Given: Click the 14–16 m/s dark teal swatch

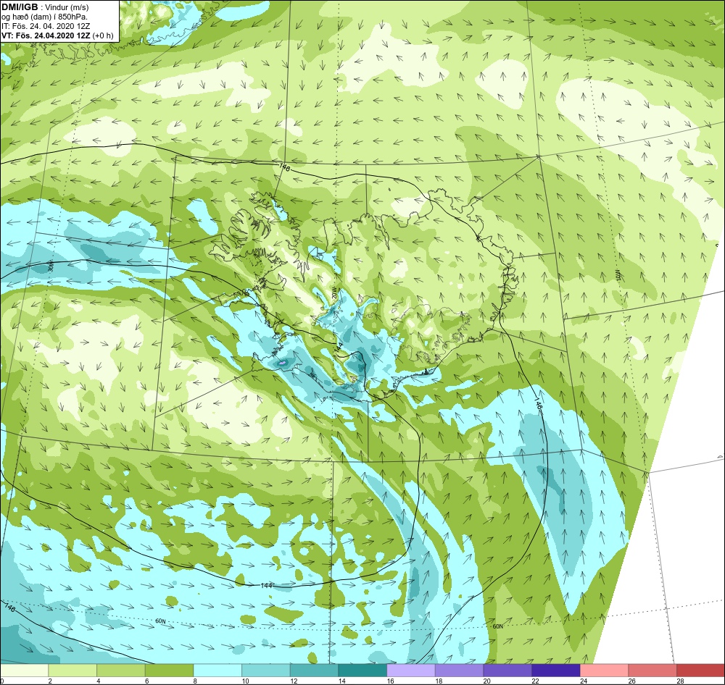Looking at the screenshot, I should 362,671.
